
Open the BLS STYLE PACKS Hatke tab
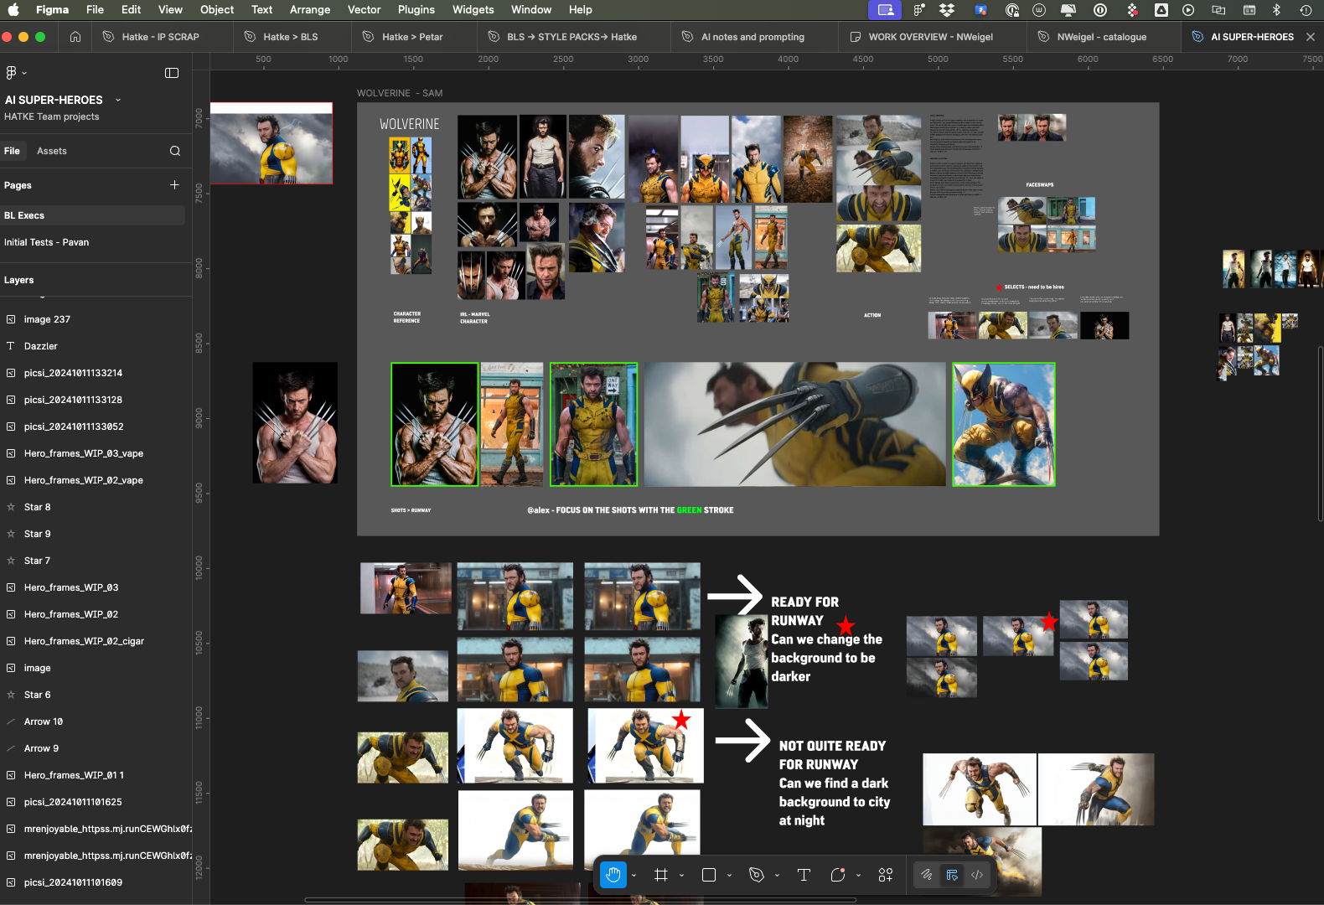pyautogui.click(x=572, y=37)
